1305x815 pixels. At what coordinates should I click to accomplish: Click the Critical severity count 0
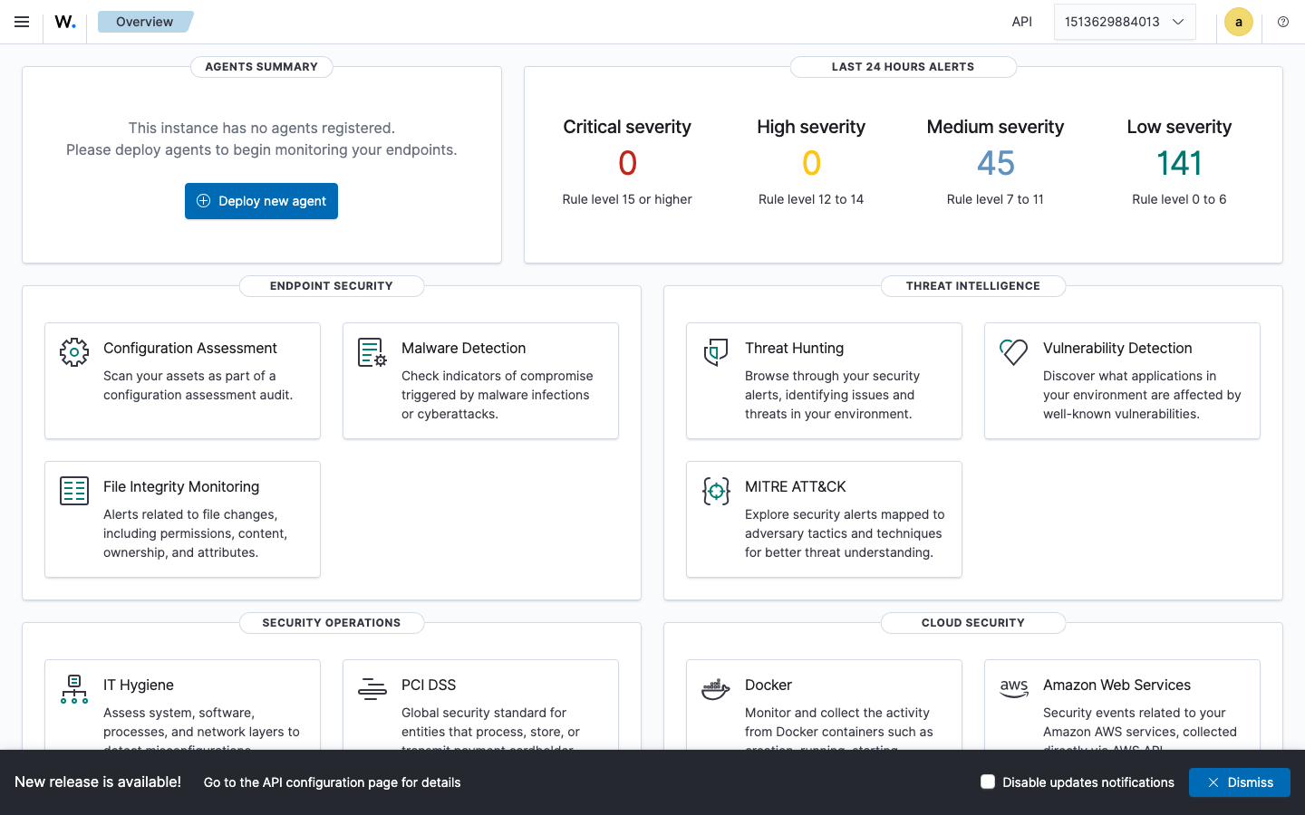click(x=627, y=163)
